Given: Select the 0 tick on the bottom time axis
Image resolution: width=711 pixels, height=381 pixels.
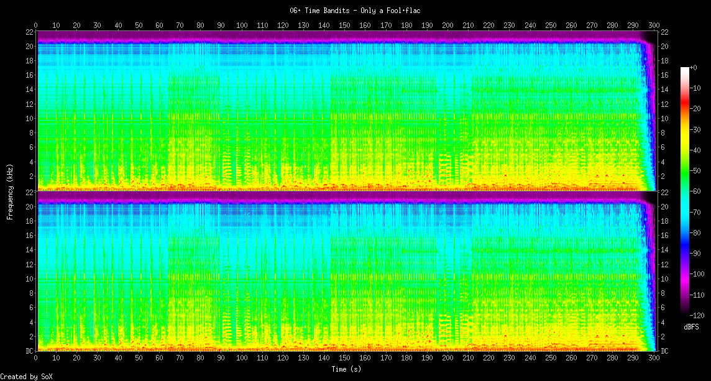Looking at the screenshot, I should point(36,359).
